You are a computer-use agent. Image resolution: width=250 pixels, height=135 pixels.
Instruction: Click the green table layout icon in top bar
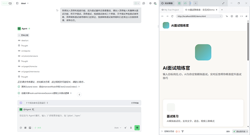tap(179, 3)
